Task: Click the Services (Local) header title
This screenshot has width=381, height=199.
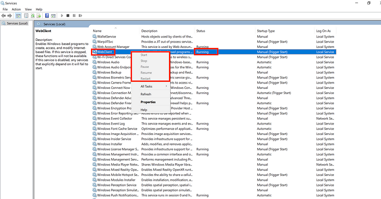Action: [x=54, y=24]
